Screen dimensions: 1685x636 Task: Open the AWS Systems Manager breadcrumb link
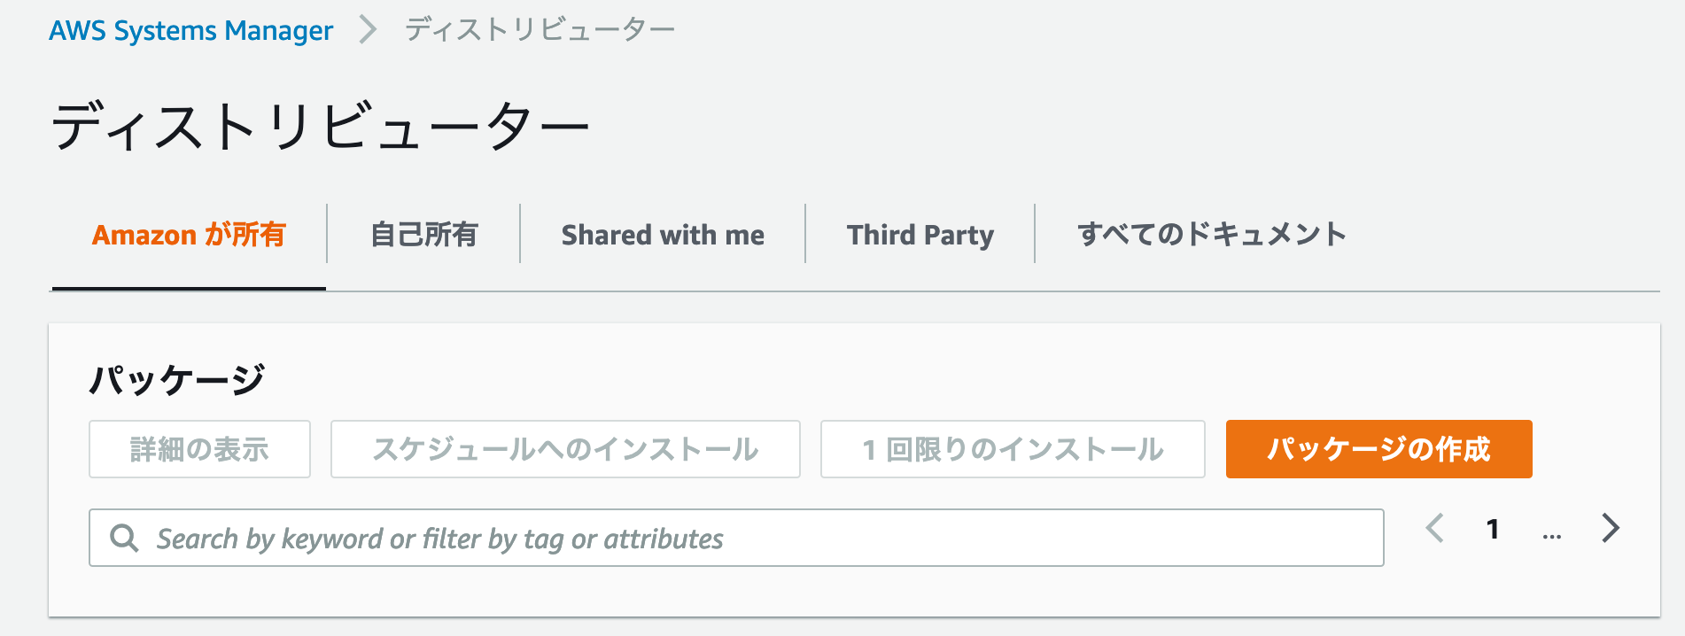tap(191, 30)
